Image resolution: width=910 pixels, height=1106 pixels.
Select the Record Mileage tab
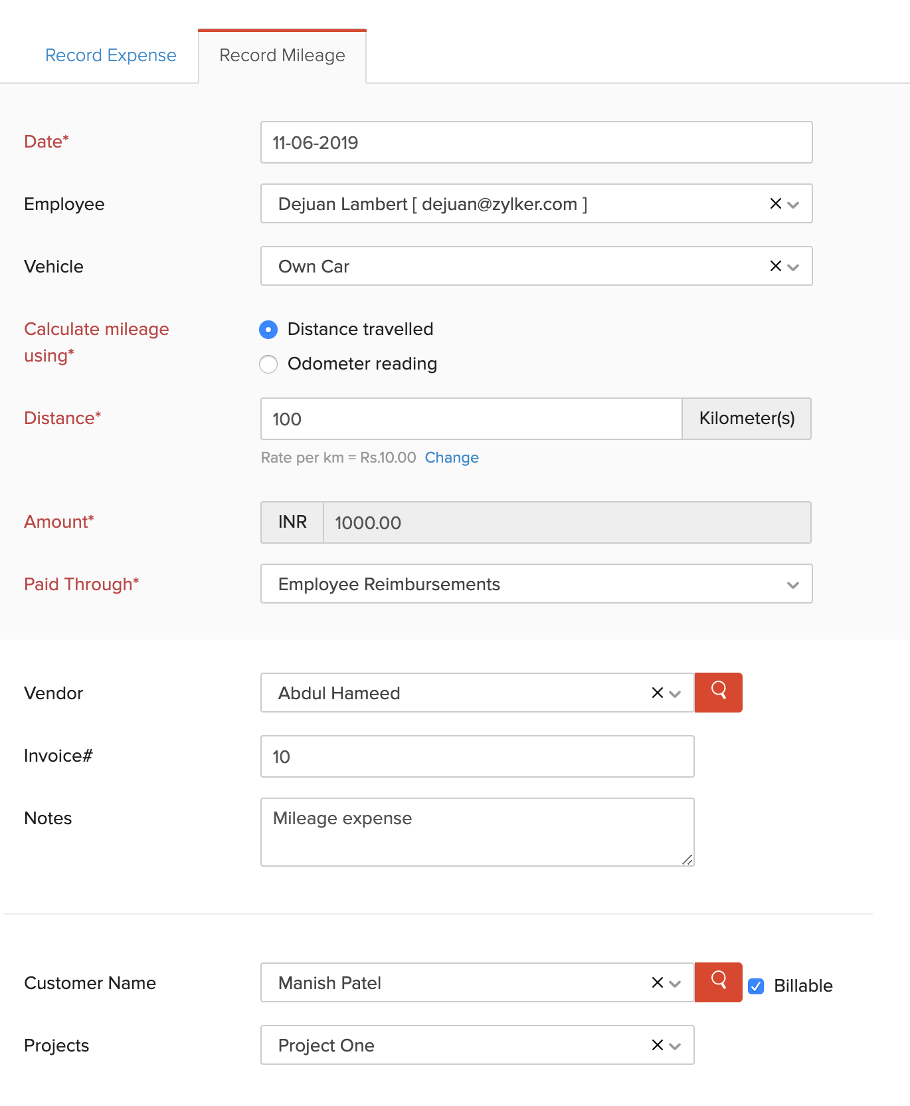point(282,55)
